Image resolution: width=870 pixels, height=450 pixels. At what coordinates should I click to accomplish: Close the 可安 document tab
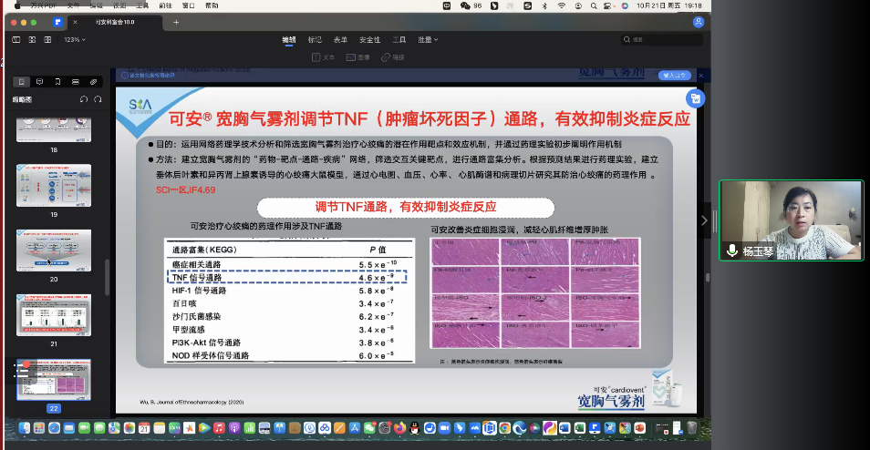[x=76, y=22]
